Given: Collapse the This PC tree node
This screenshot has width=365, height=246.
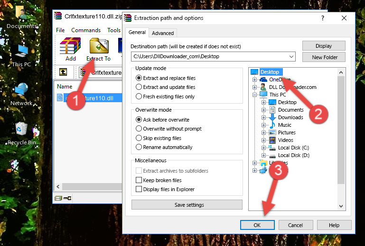Looking at the screenshot, I should click(255, 95).
